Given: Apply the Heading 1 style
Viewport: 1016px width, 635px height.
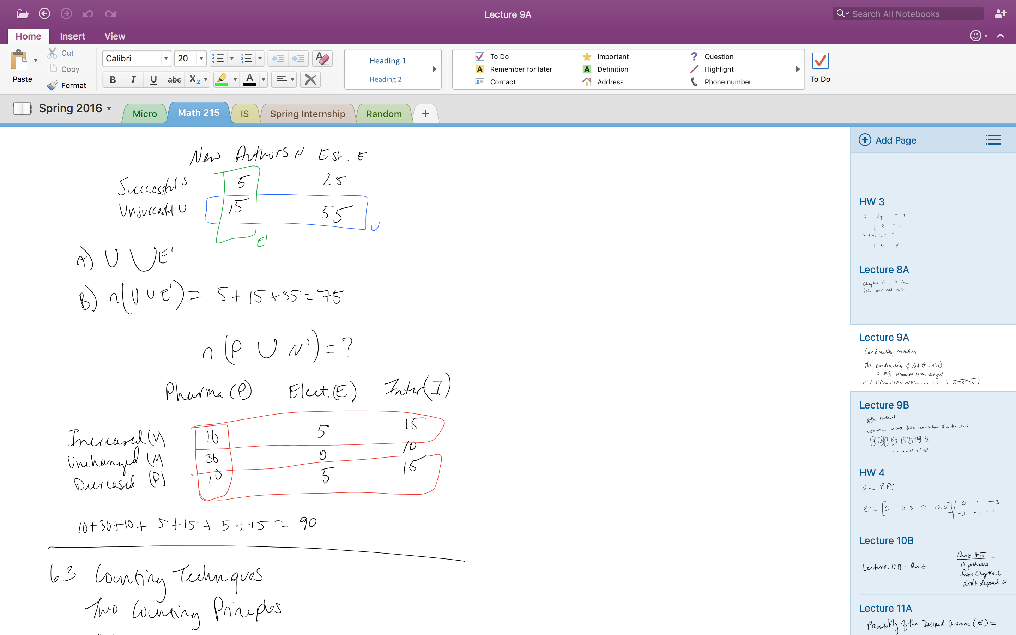Looking at the screenshot, I should tap(387, 61).
